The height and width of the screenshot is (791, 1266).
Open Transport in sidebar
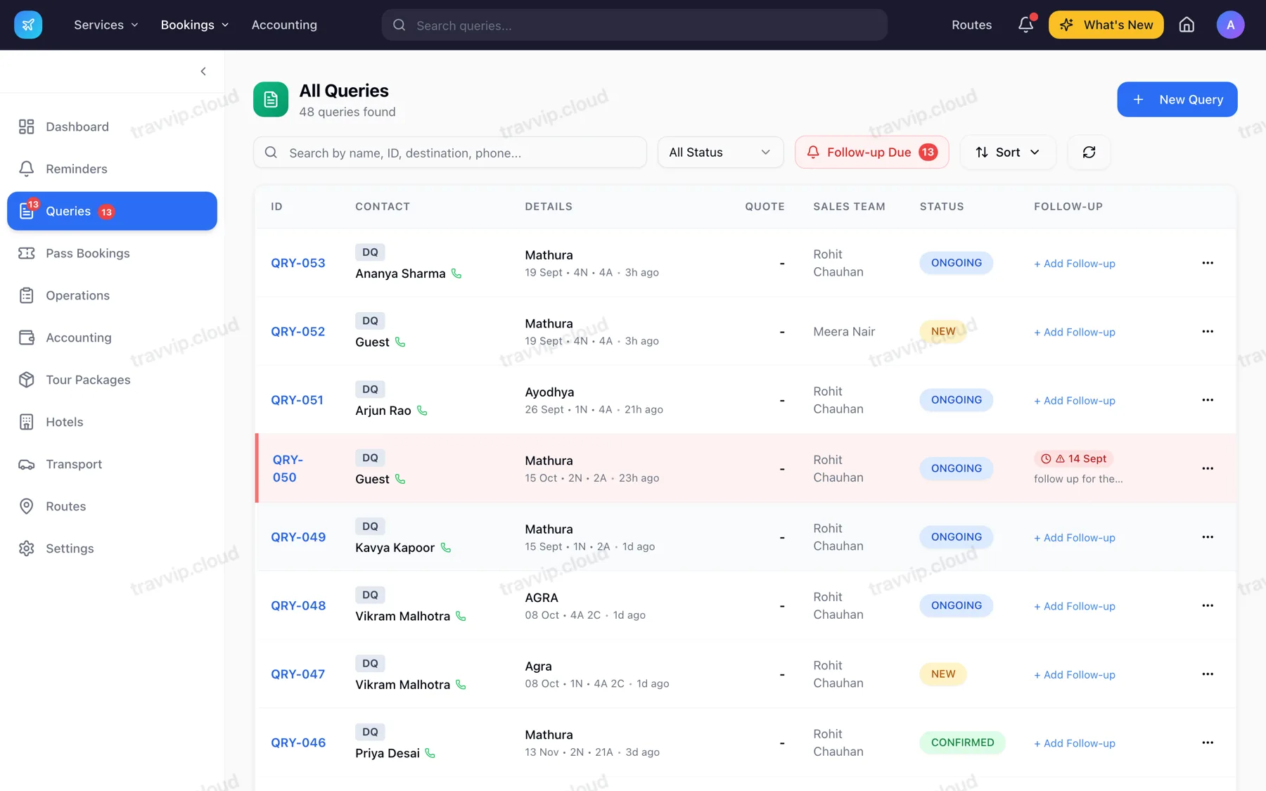pyautogui.click(x=112, y=464)
